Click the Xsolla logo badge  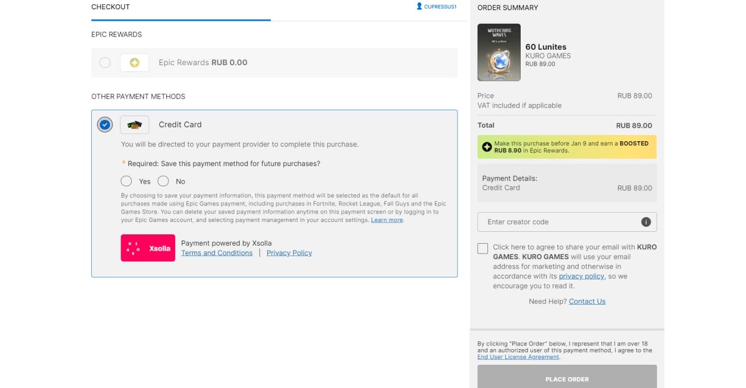pos(148,248)
